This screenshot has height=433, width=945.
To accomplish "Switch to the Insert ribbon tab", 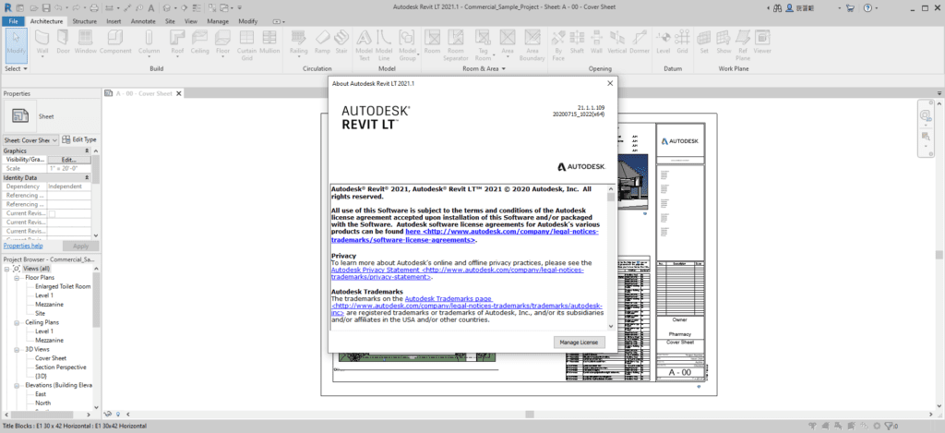I will pos(114,21).
